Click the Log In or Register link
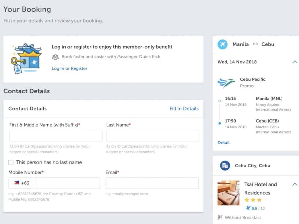 pyautogui.click(x=69, y=68)
